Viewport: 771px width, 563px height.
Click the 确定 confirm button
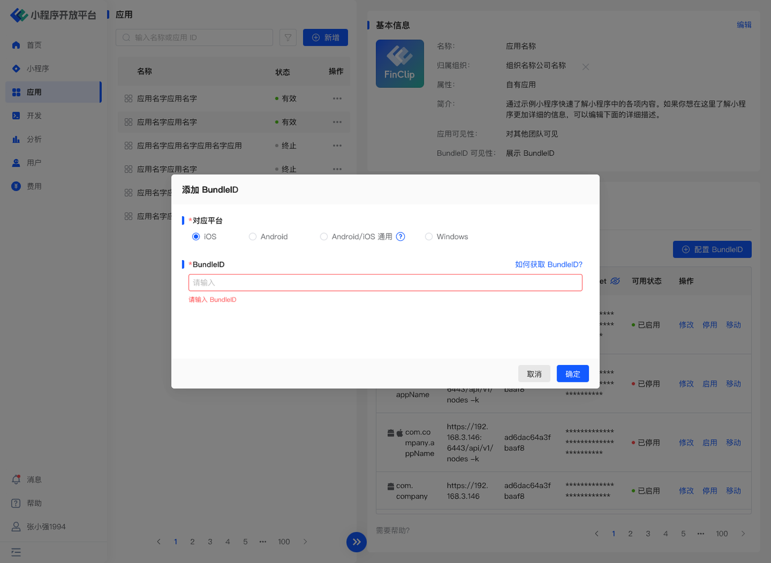pyautogui.click(x=572, y=374)
